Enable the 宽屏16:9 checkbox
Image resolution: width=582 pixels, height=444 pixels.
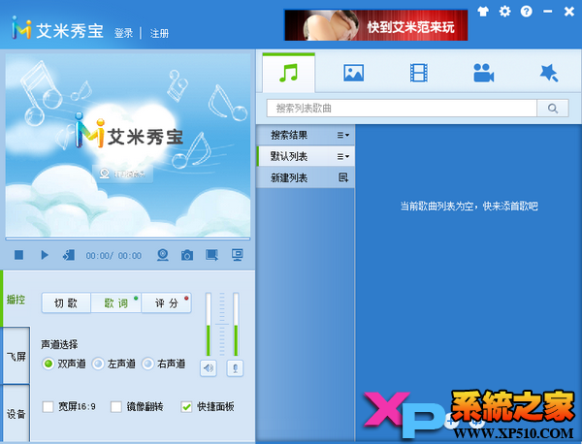point(48,407)
